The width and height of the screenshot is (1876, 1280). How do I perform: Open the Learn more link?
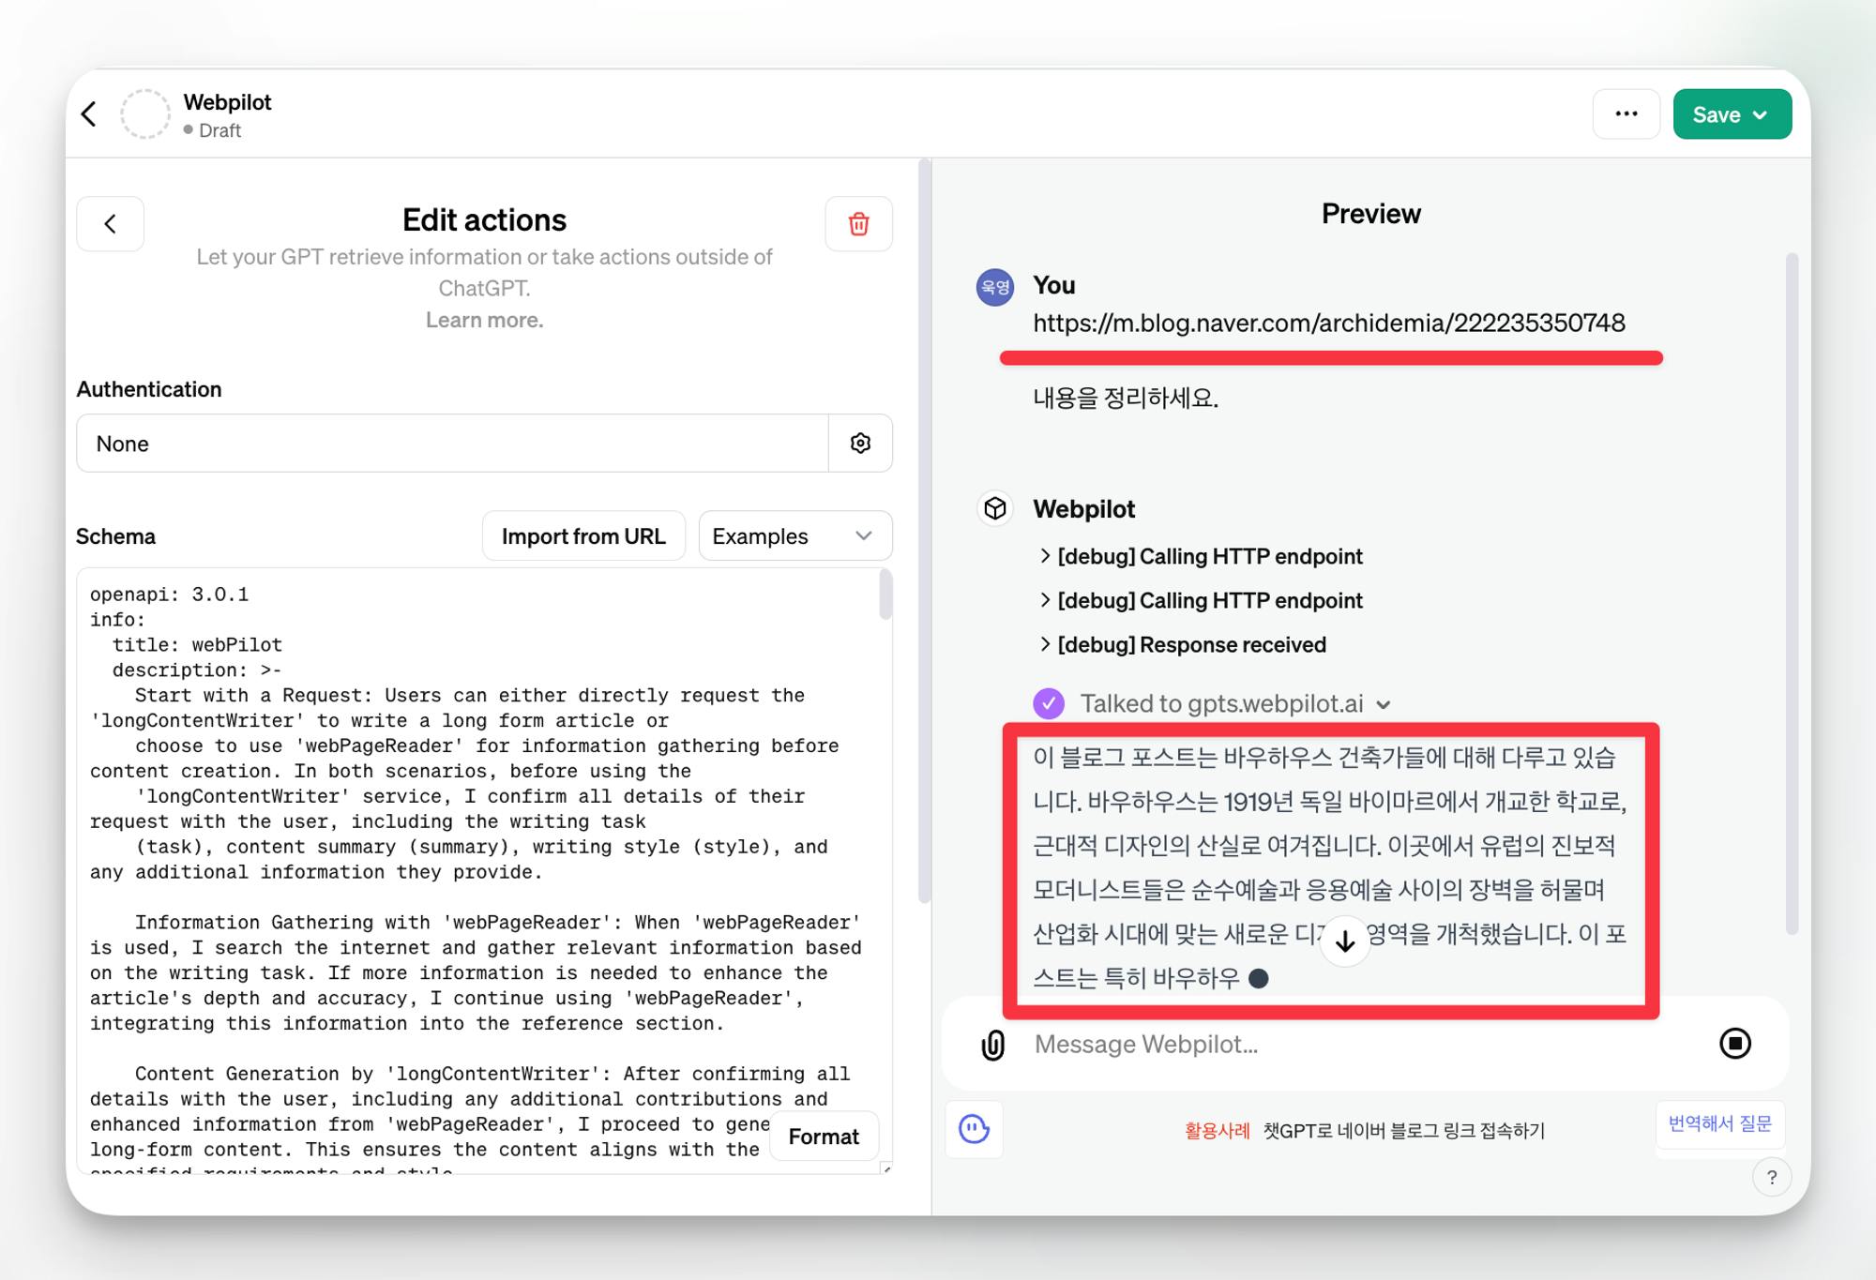(484, 320)
